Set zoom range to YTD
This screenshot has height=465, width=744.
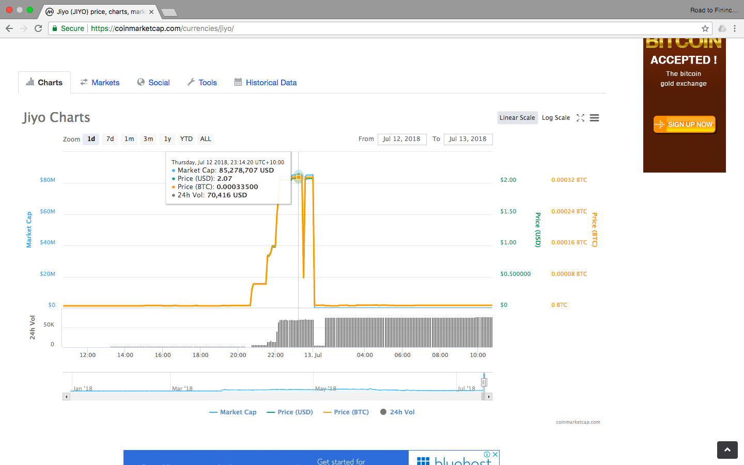point(187,139)
